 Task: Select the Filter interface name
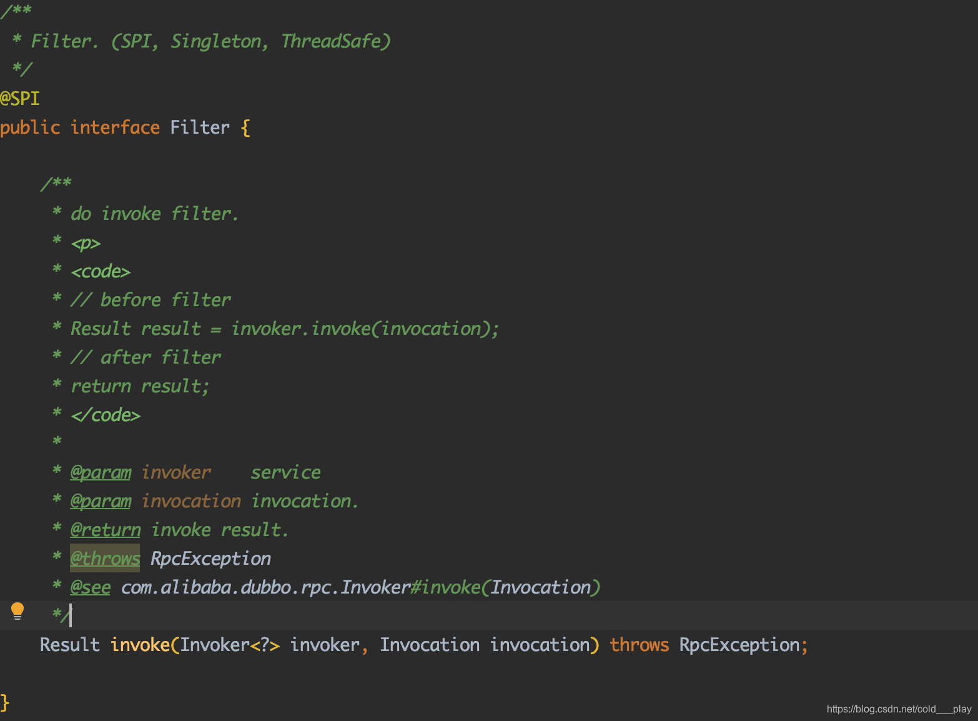[x=200, y=127]
